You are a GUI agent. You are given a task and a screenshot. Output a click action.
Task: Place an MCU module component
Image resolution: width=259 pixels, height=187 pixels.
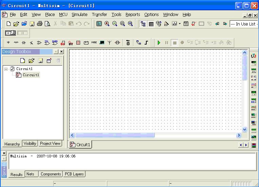pos(128,43)
